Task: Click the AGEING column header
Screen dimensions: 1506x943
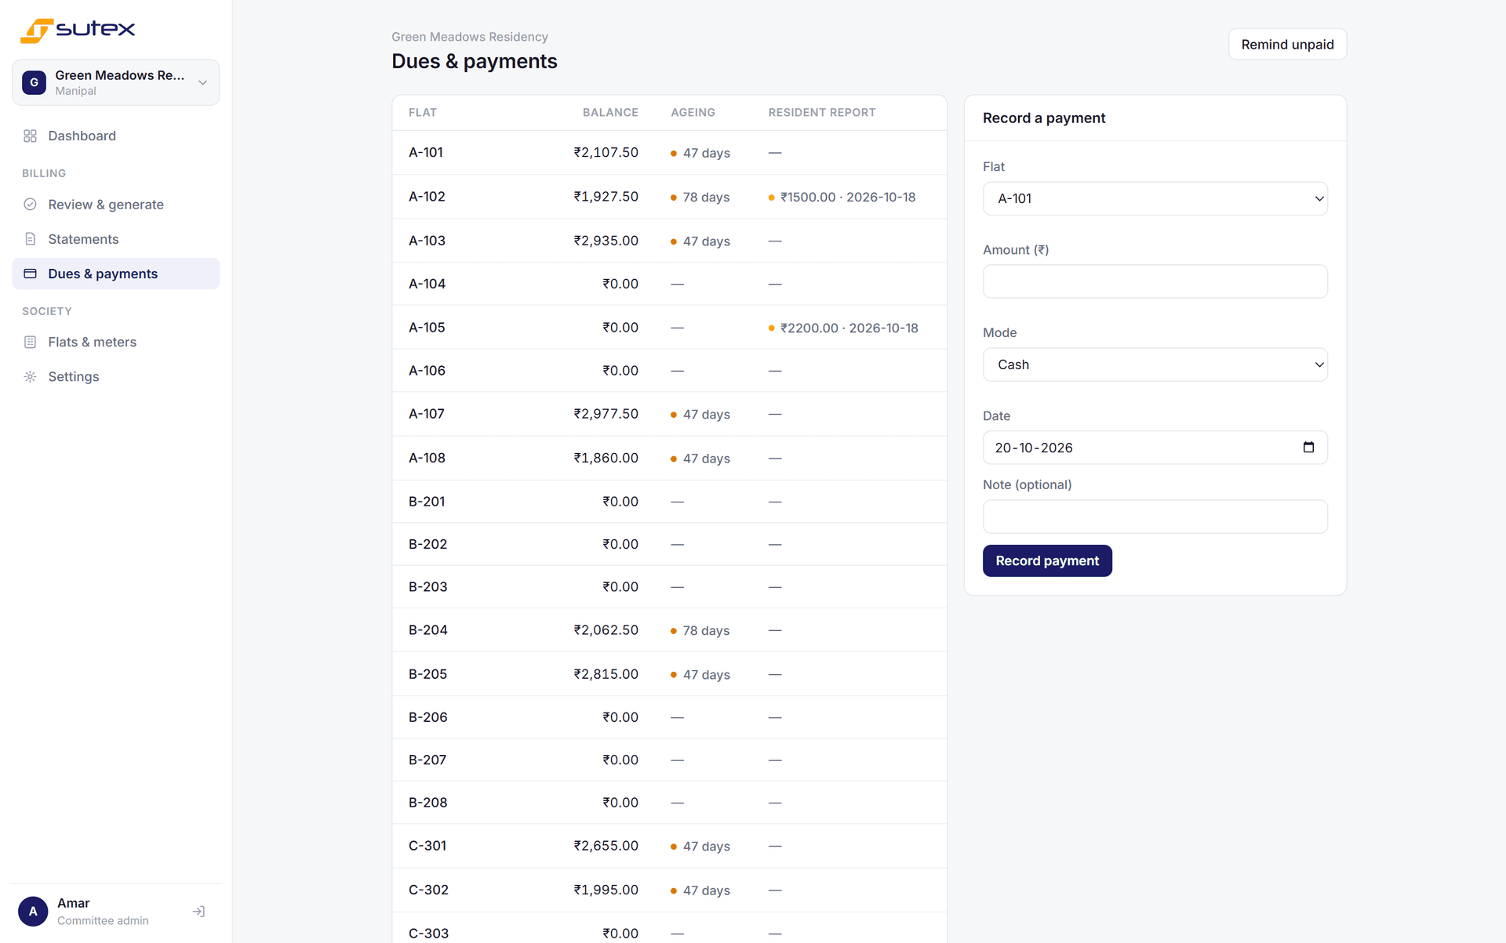Action: [693, 112]
